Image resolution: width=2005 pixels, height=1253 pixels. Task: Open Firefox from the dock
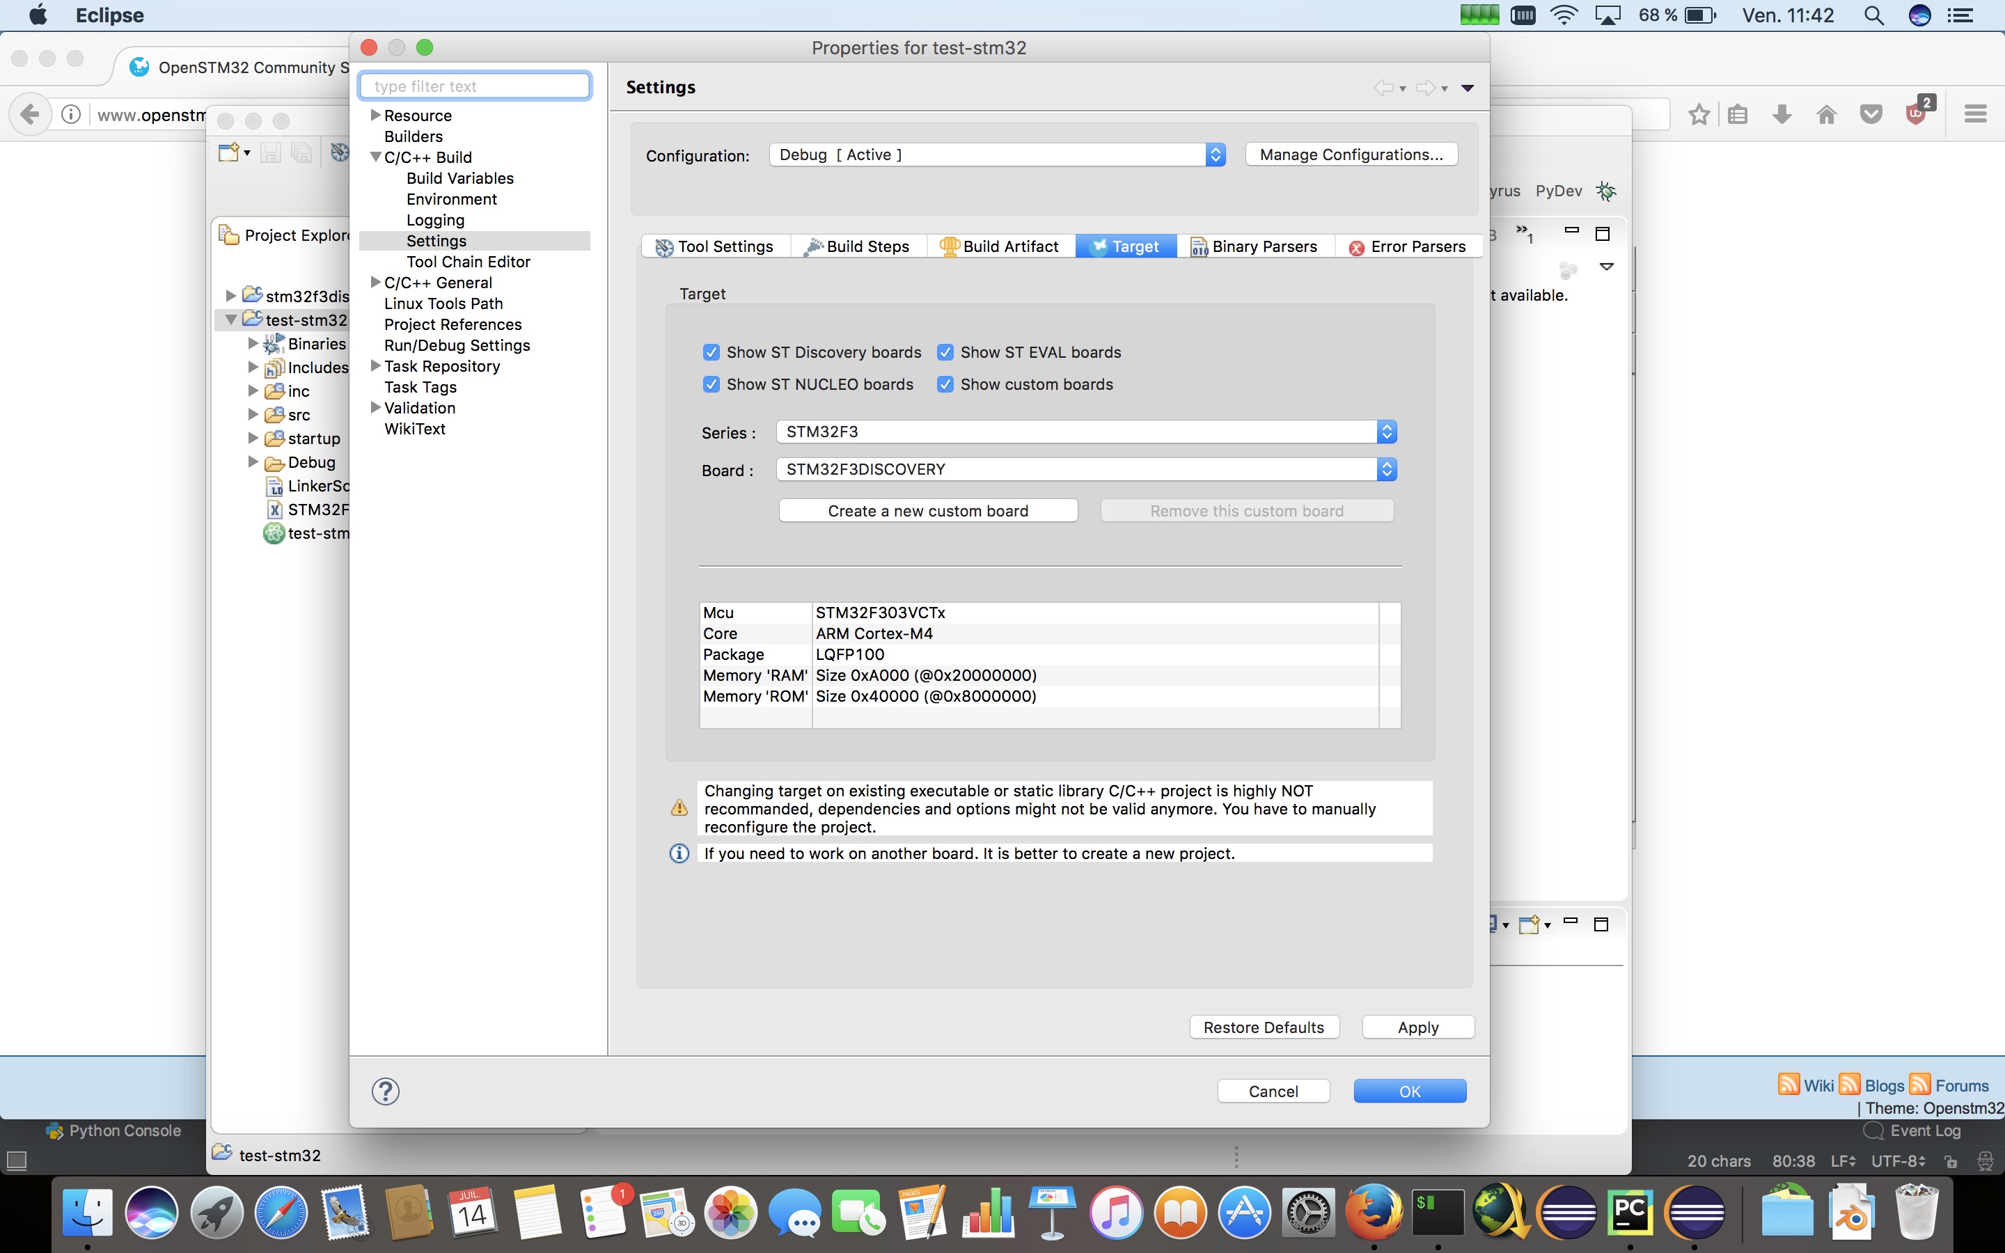point(1373,1213)
